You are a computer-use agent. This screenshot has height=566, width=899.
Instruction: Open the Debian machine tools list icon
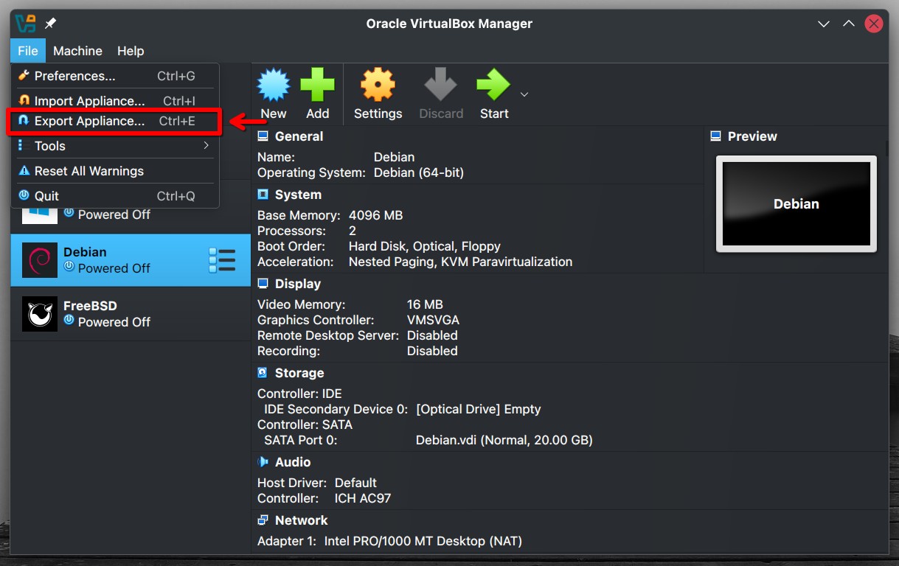(x=222, y=260)
